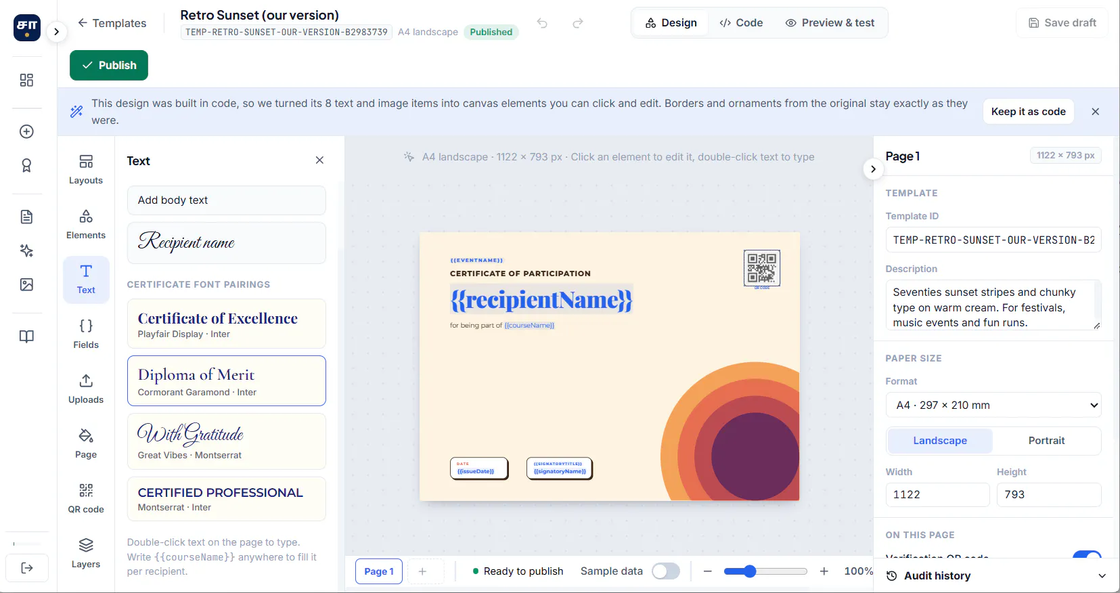Adjust the zoom level slider
1120x593 pixels.
point(765,571)
